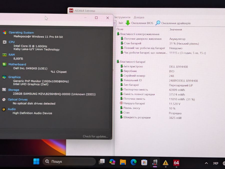Image resolution: width=225 pixels, height=169 pixels.
Task: Select the Стан батарей row
Action: coord(131,43)
